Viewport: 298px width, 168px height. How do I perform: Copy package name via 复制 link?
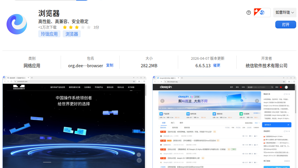pyautogui.click(x=110, y=65)
